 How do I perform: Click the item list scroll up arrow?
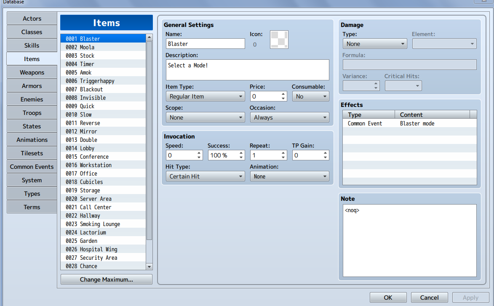[x=150, y=37]
